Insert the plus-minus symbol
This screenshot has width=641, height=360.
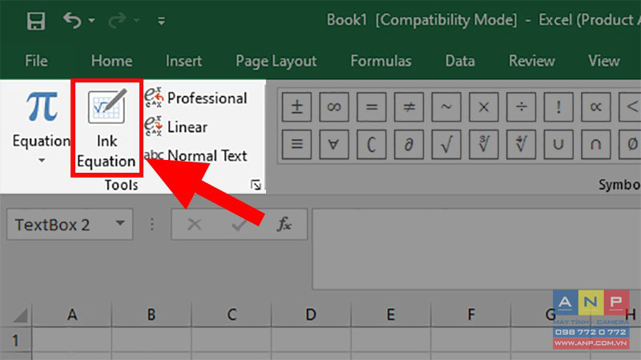pos(296,107)
